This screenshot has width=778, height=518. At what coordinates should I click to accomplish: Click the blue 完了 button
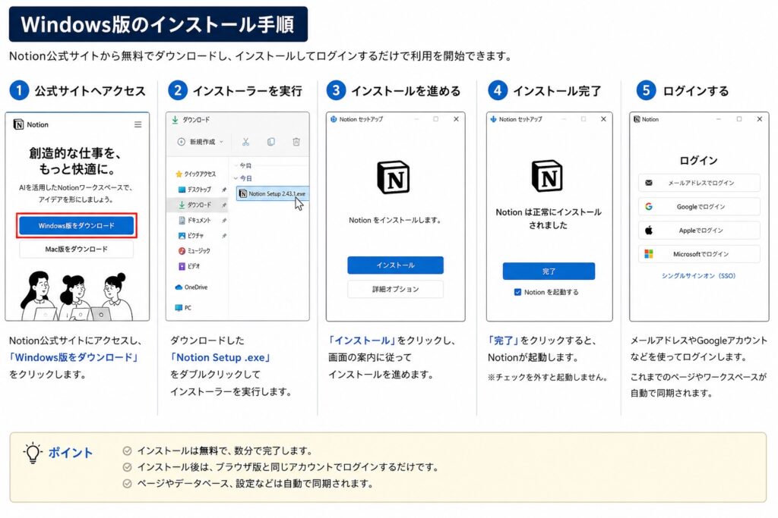click(549, 272)
